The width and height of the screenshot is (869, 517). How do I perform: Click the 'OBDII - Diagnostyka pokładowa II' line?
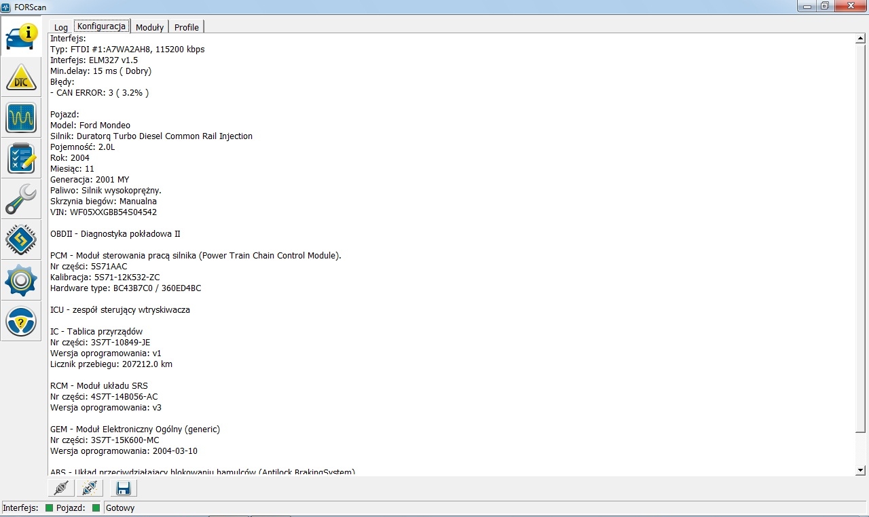click(x=115, y=234)
